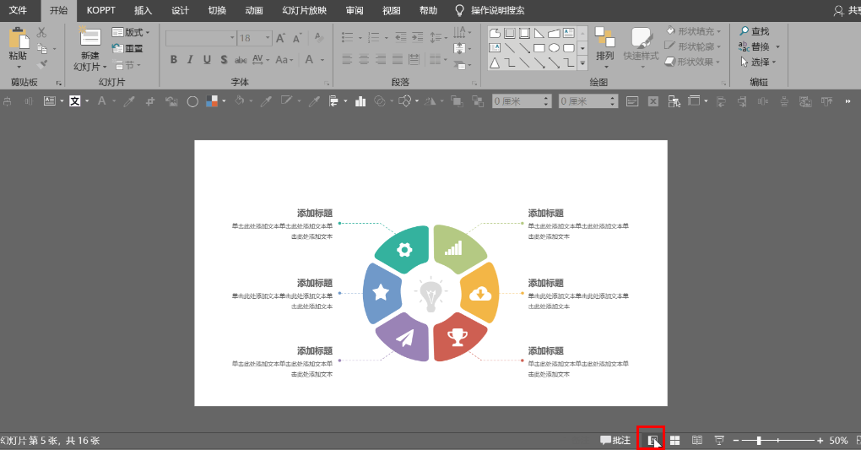
Task: Click the circle icon in quick toolbar
Action: [x=192, y=101]
